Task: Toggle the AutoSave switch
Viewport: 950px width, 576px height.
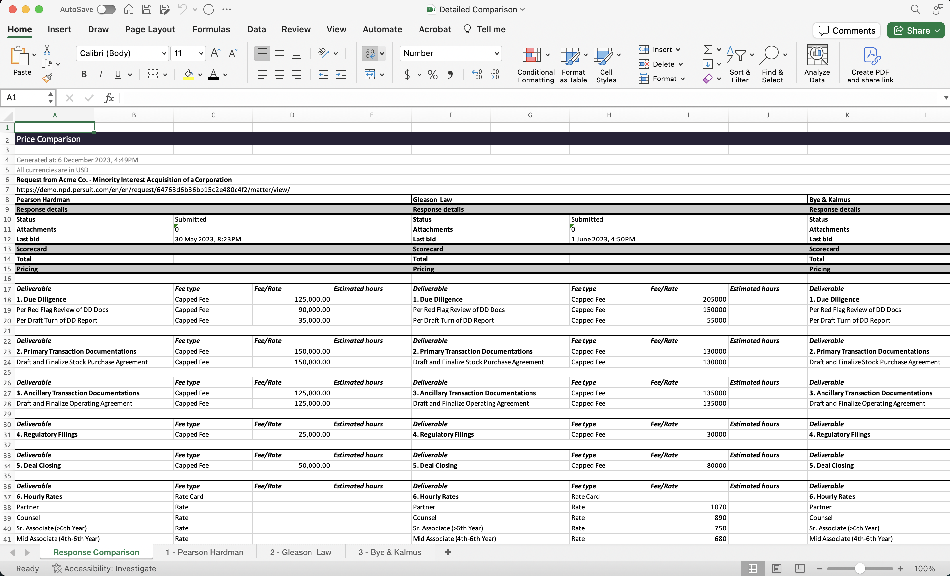Action: click(106, 9)
